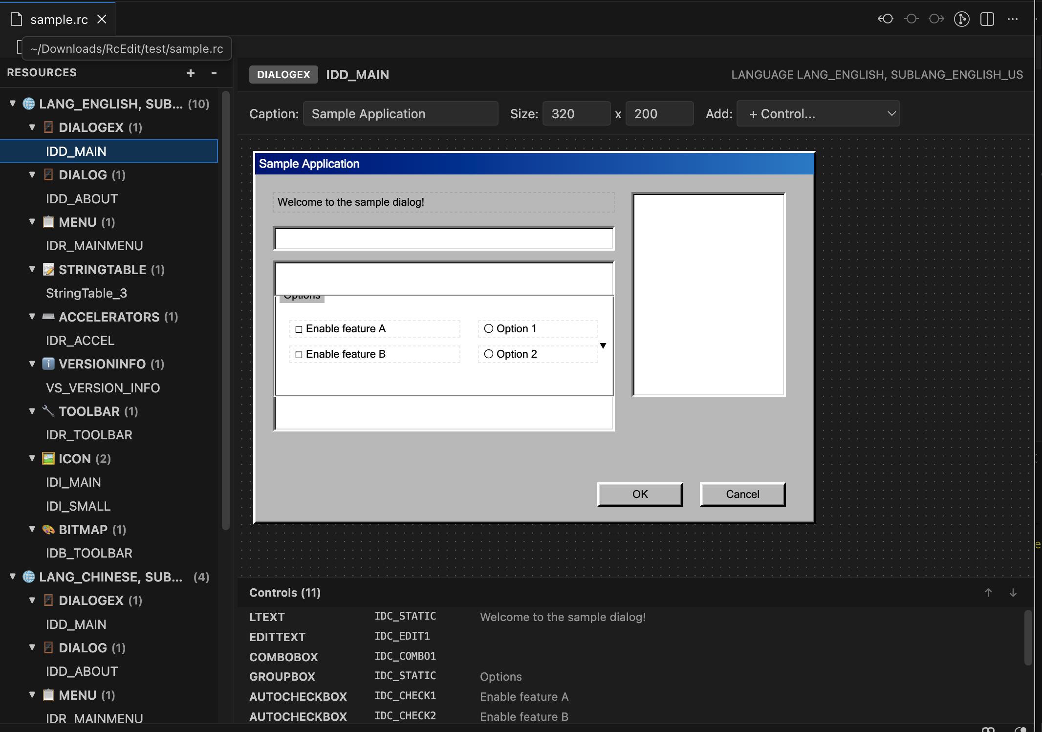This screenshot has height=732, width=1042.
Task: Open the Add Control dropdown
Action: (818, 113)
